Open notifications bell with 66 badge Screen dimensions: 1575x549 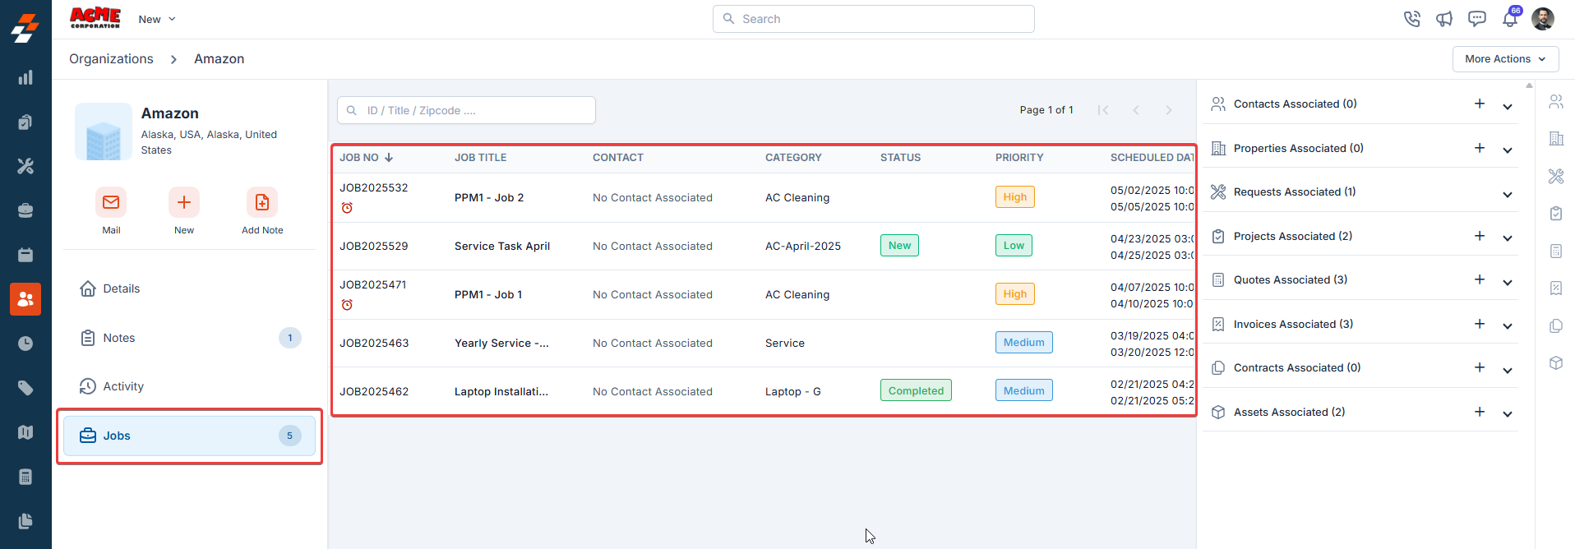pos(1511,18)
